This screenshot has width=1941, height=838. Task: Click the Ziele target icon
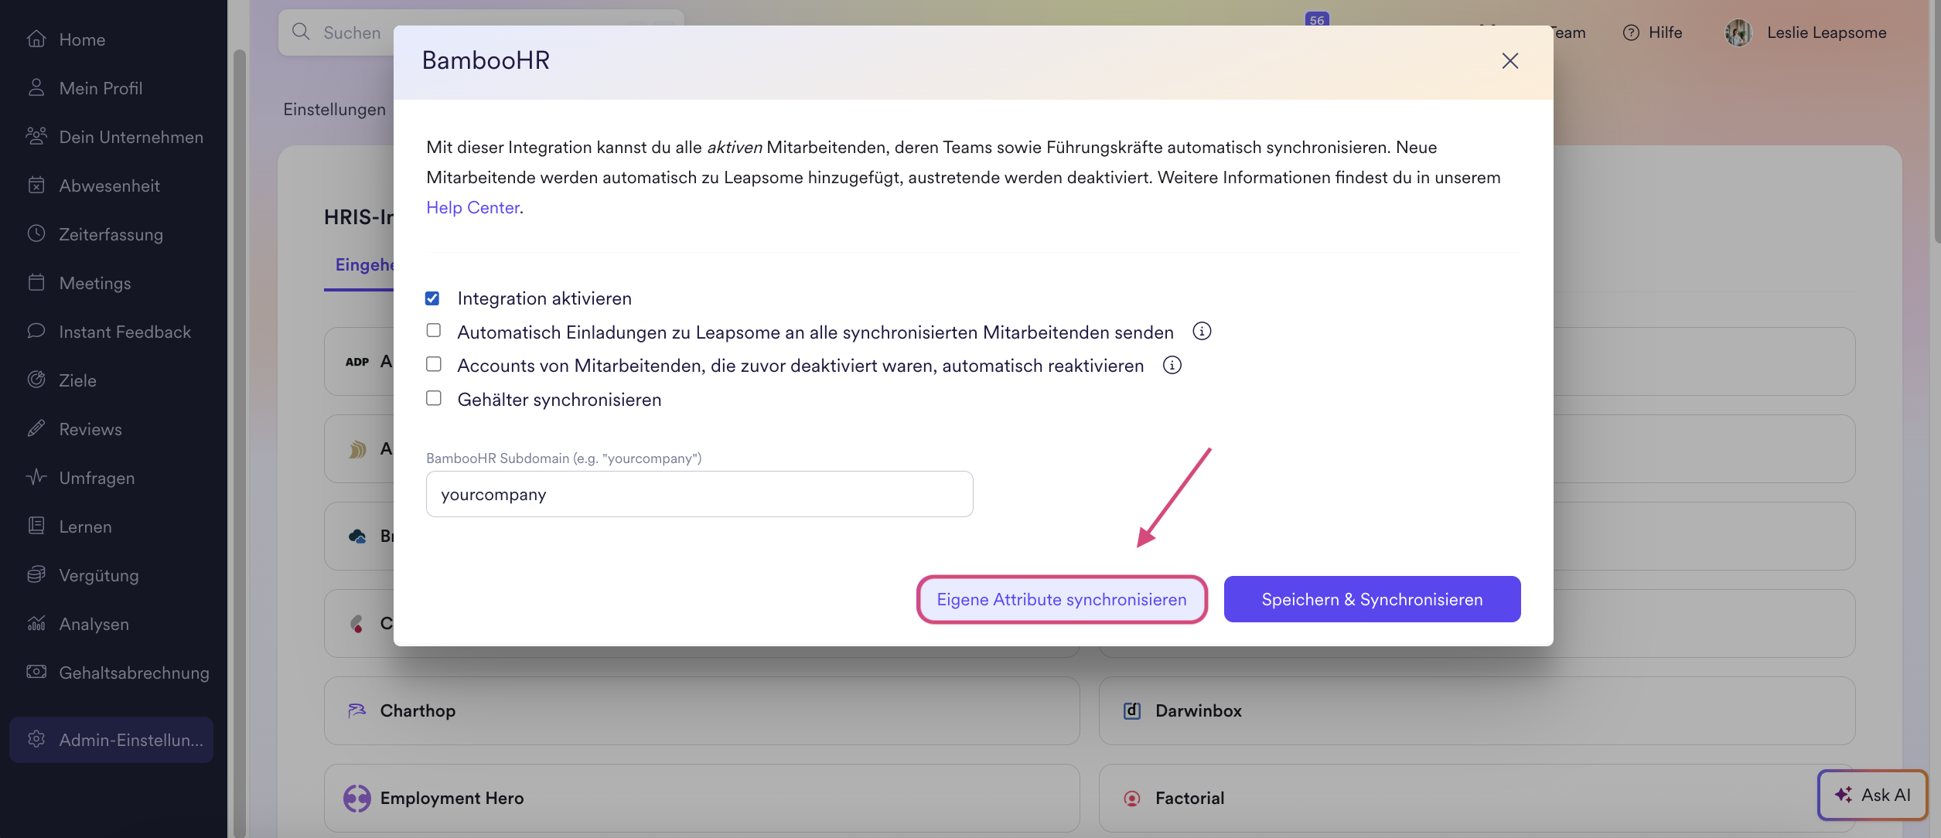(x=36, y=380)
